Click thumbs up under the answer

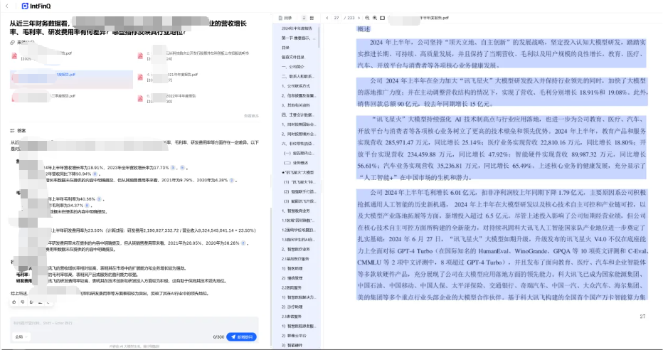[x=14, y=302]
